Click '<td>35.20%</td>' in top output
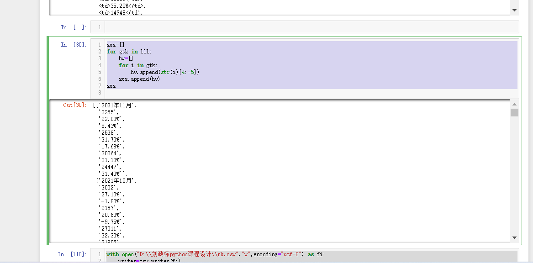 [121, 6]
